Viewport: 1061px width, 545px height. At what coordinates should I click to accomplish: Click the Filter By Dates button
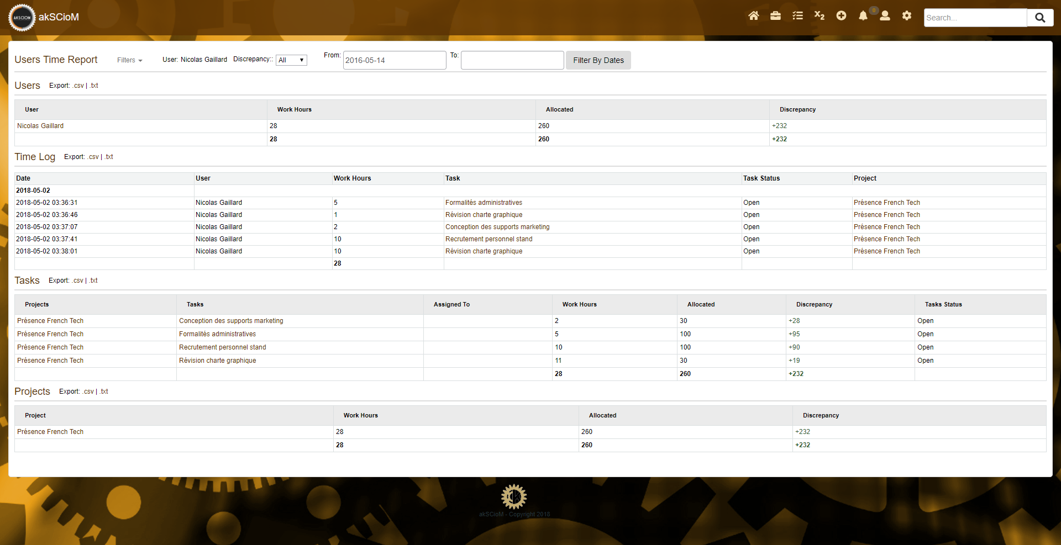pos(598,60)
